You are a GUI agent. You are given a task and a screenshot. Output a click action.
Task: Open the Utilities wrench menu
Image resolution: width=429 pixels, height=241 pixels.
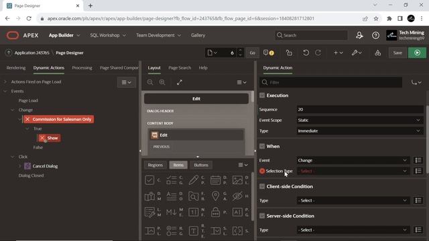point(357,53)
